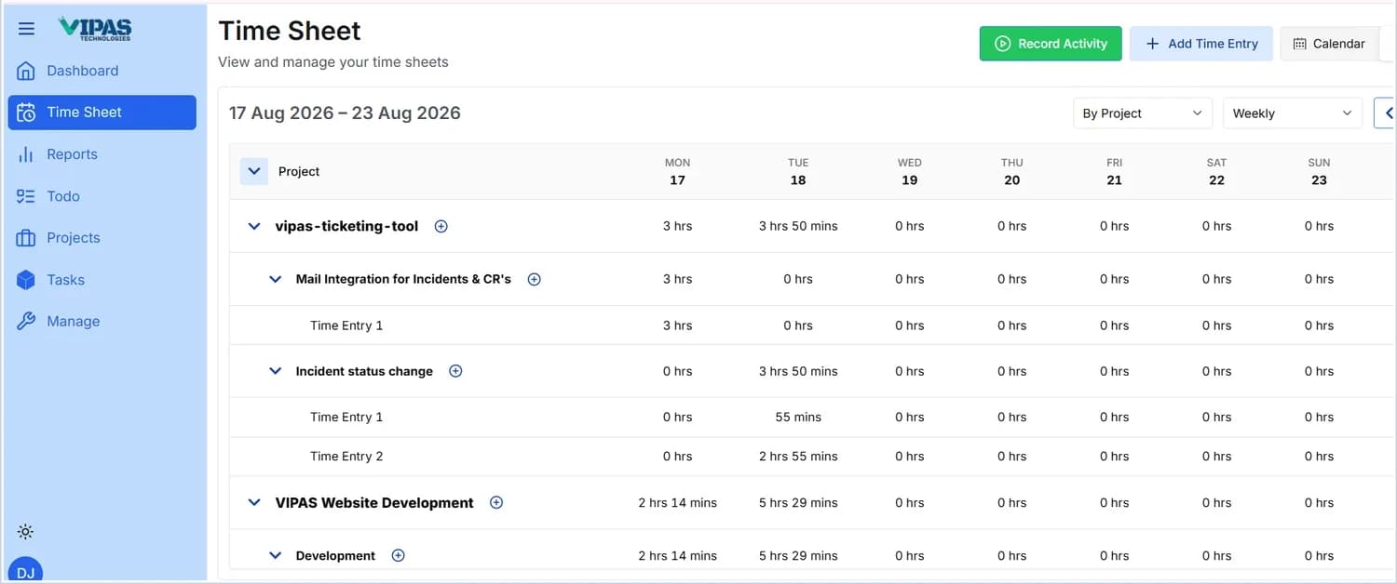Collapse the Incident status change task
The height and width of the screenshot is (584, 1397).
tap(275, 371)
